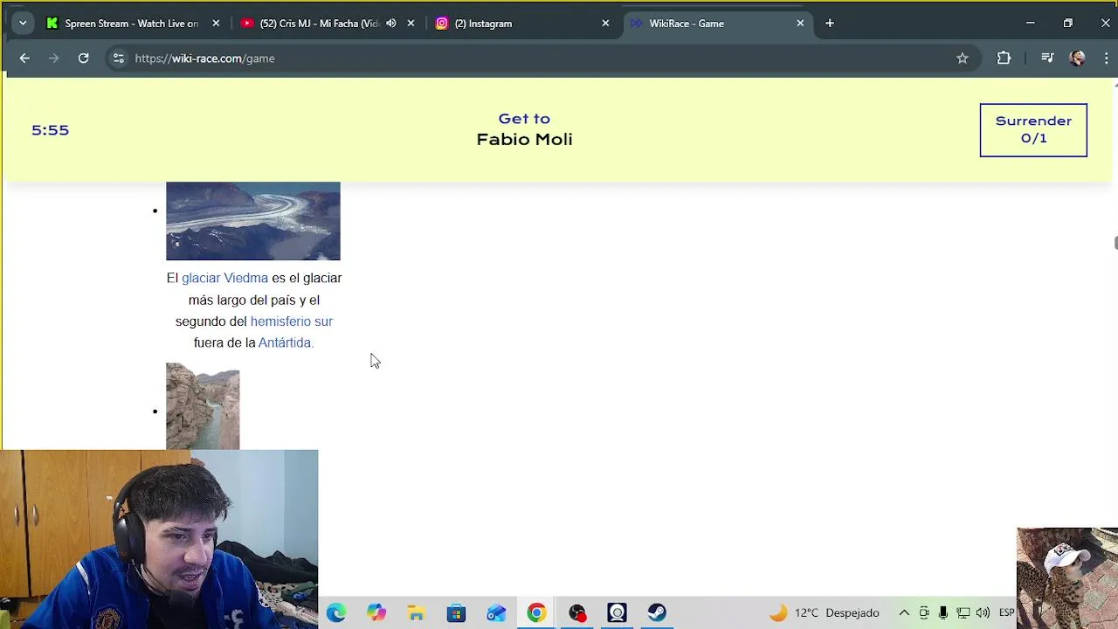Open a new browser tab
Viewport: 1118px width, 629px height.
click(x=830, y=24)
